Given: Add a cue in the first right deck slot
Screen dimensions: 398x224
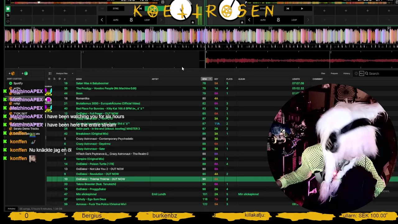Looking at the screenshot, I should (324, 11).
